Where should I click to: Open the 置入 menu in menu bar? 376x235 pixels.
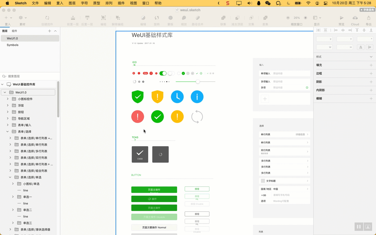(60, 3)
